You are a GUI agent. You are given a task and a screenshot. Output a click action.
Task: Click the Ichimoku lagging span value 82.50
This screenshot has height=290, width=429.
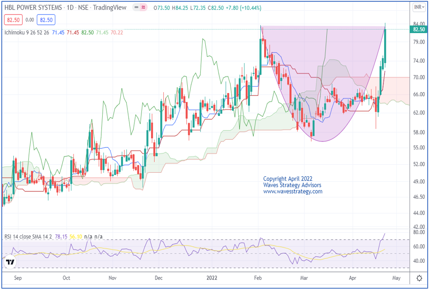pyautogui.click(x=89, y=33)
